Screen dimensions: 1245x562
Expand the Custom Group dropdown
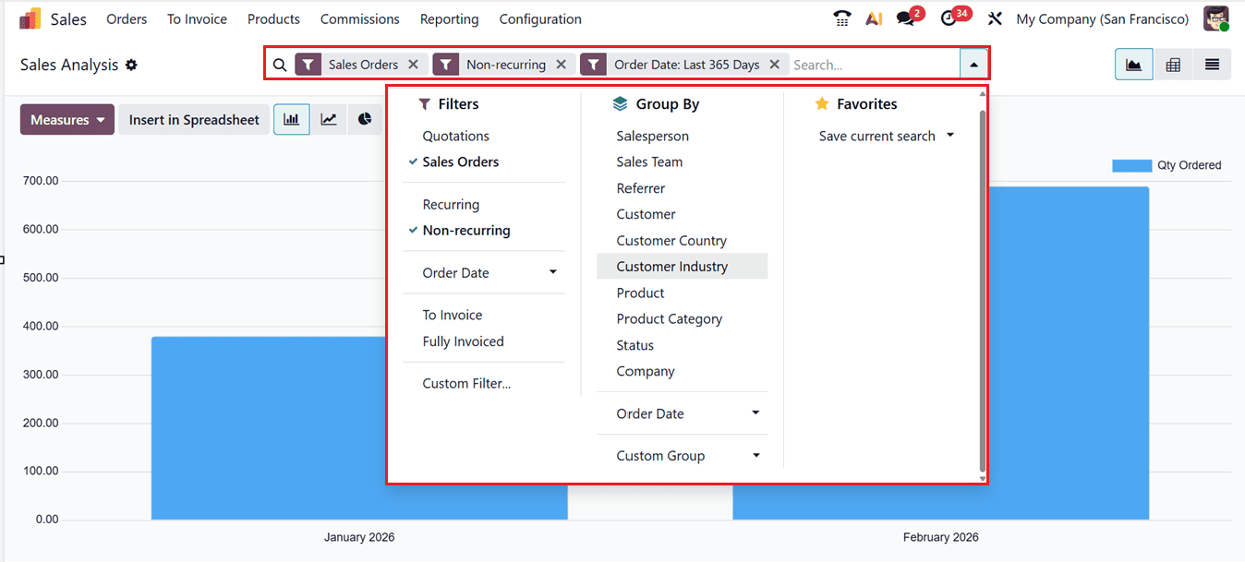(x=755, y=455)
